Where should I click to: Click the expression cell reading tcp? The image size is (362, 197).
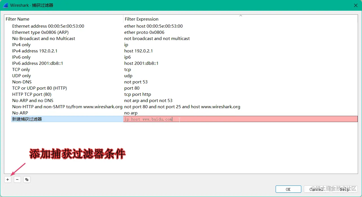click(128, 70)
